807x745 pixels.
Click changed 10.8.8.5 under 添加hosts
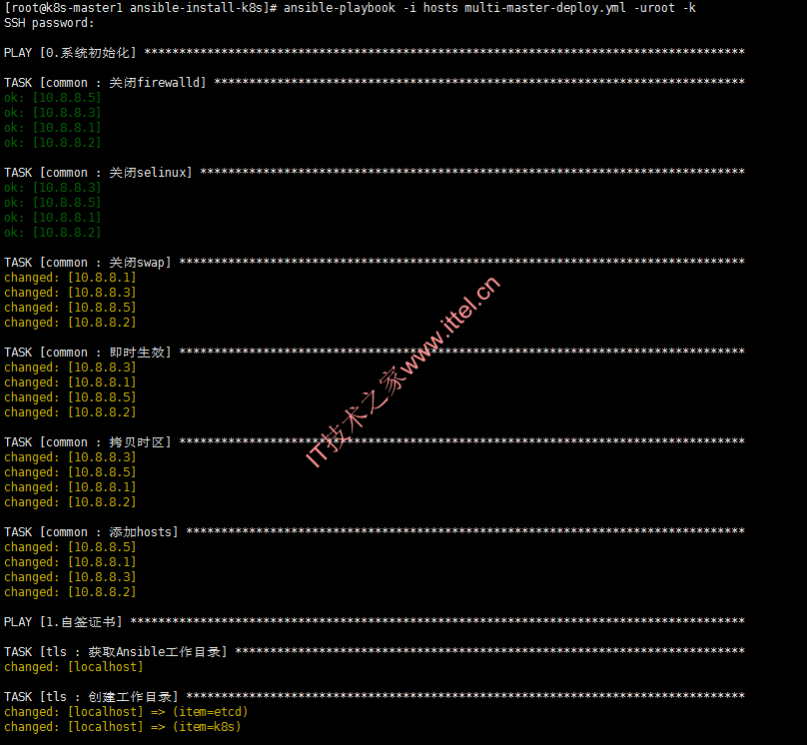click(x=70, y=547)
